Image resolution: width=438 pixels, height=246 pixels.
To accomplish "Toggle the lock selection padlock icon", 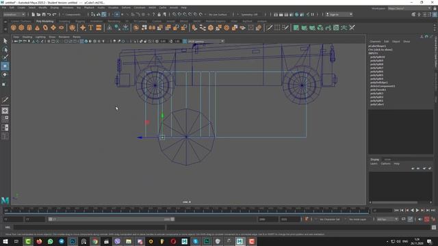I will click(x=159, y=14).
